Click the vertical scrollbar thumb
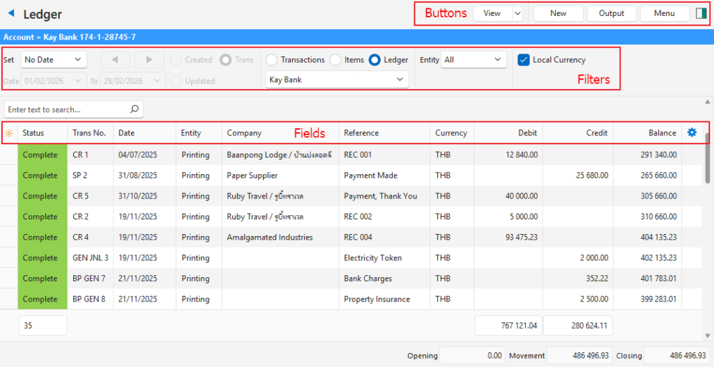Image resolution: width=714 pixels, height=367 pixels. click(x=707, y=158)
